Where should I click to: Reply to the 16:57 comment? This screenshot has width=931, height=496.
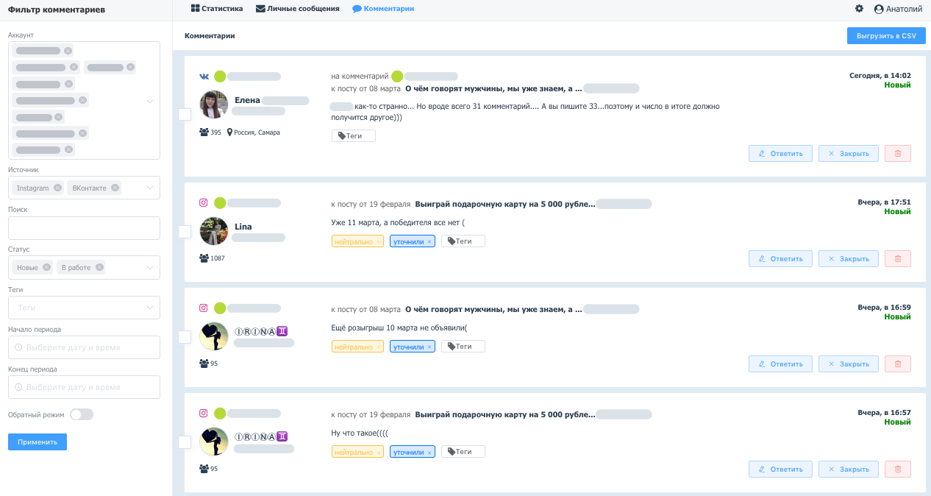tap(780, 469)
